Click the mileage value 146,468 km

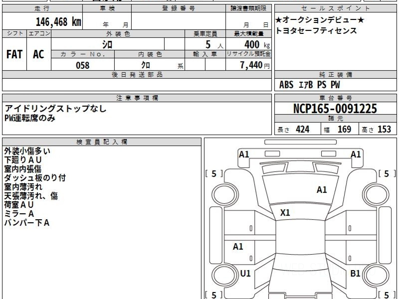coord(59,22)
